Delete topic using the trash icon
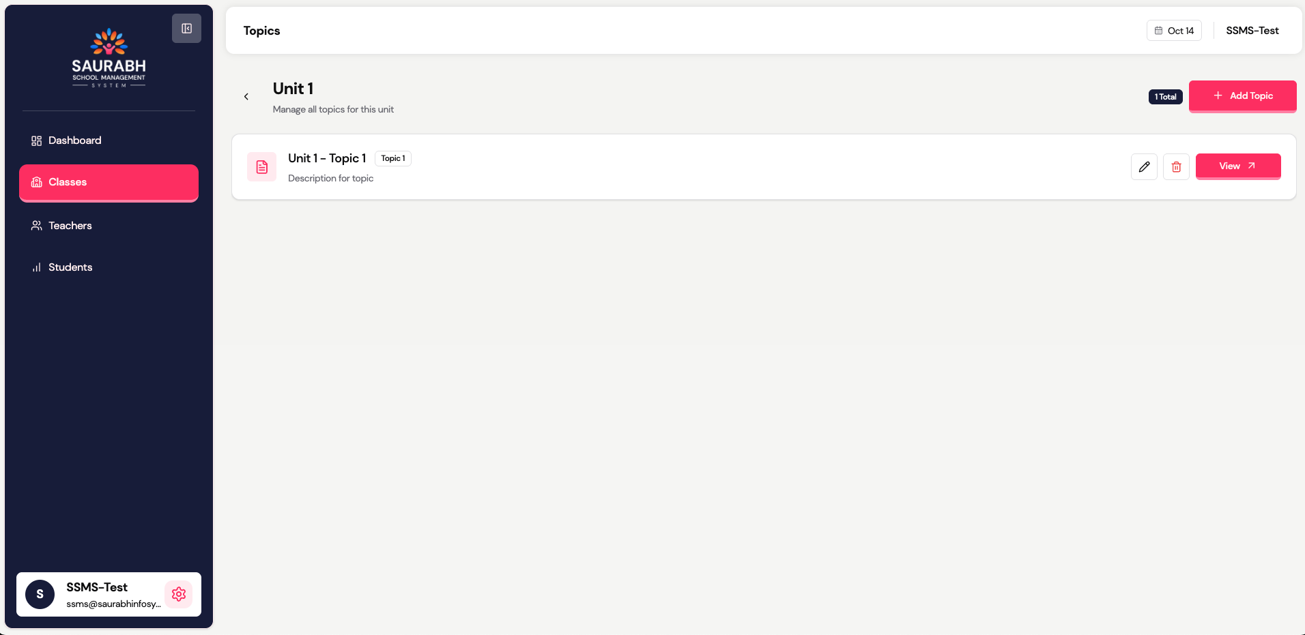The height and width of the screenshot is (635, 1305). click(x=1176, y=166)
